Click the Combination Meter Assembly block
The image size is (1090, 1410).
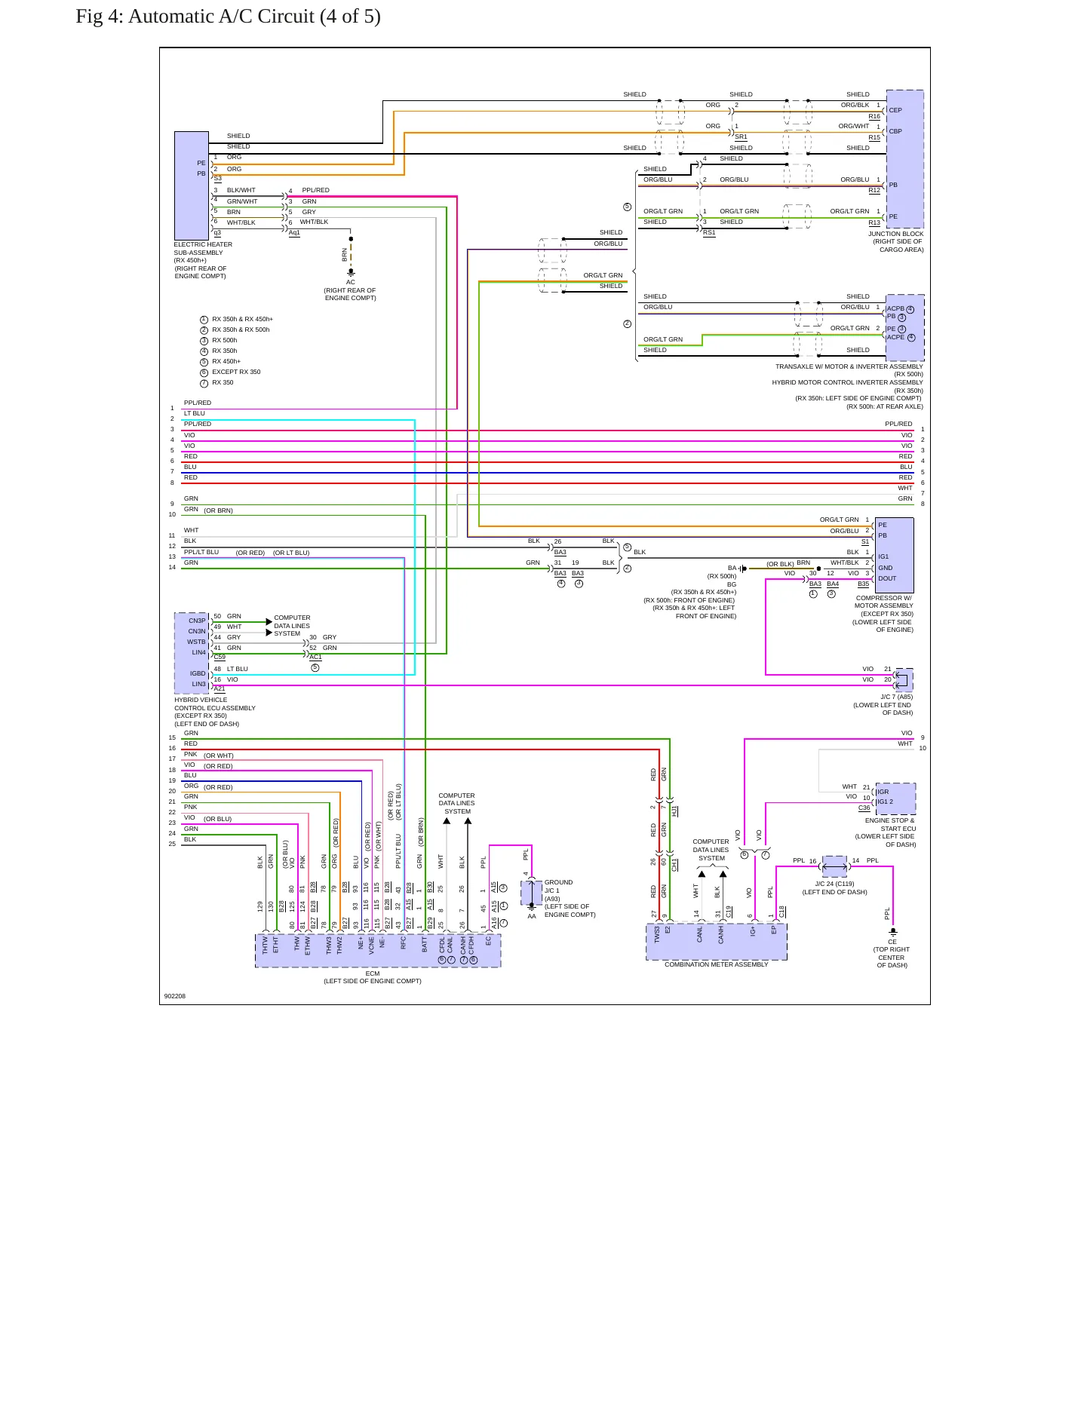pos(717,943)
